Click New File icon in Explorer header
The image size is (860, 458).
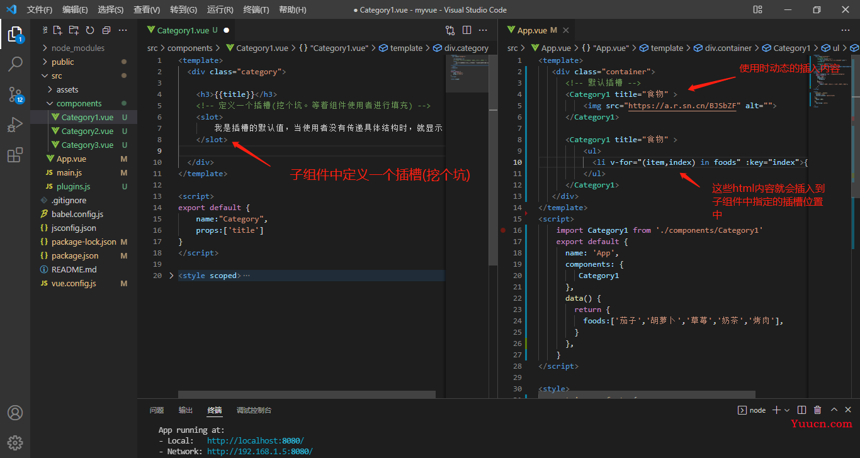pyautogui.click(x=57, y=30)
